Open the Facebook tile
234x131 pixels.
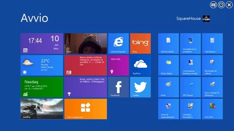coord(118,87)
